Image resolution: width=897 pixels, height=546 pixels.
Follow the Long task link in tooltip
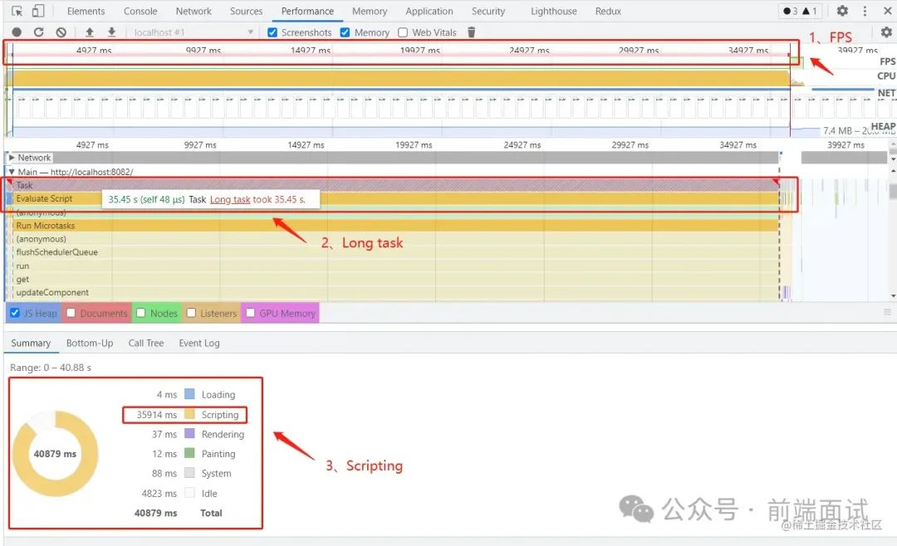[230, 199]
